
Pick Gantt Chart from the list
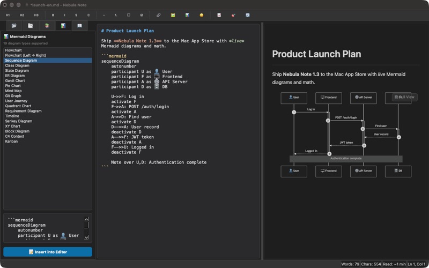point(48,81)
